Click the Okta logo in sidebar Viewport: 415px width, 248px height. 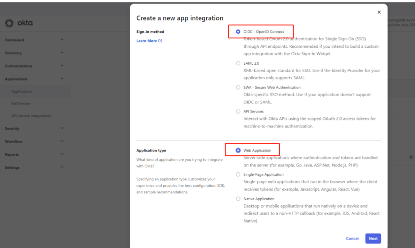(x=19, y=23)
